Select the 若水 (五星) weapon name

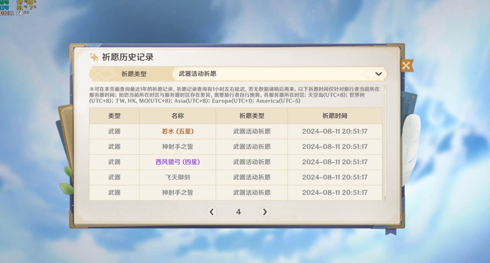click(177, 131)
